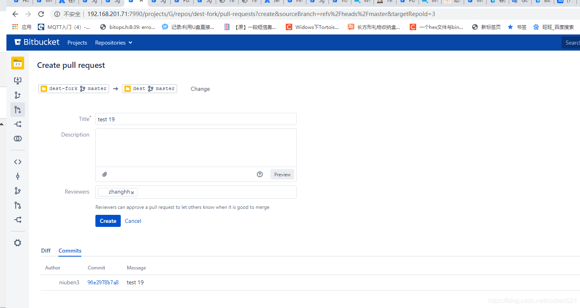Select the Create branch sidebar icon
Screen dimensions: 580x308
18,95
